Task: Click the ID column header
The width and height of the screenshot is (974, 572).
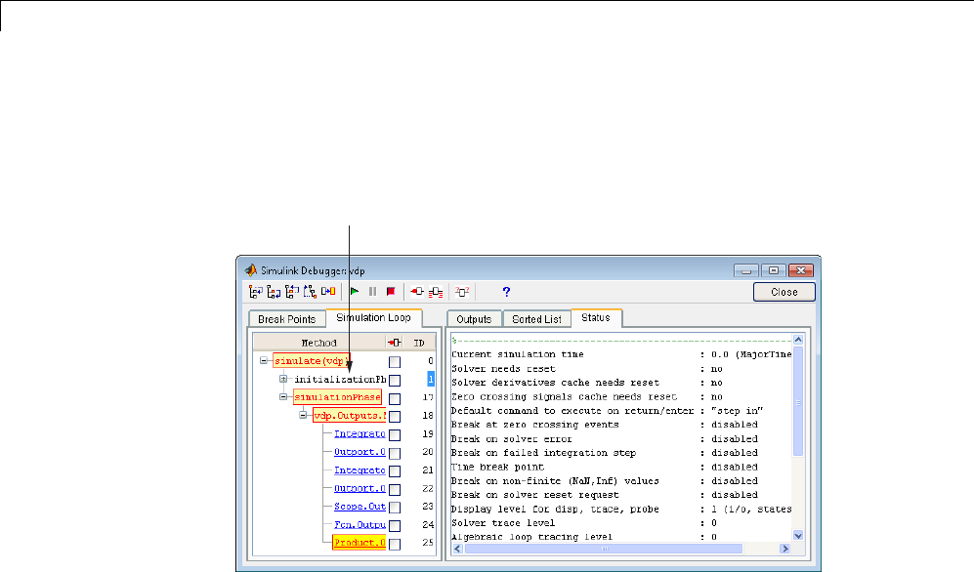Action: [419, 343]
